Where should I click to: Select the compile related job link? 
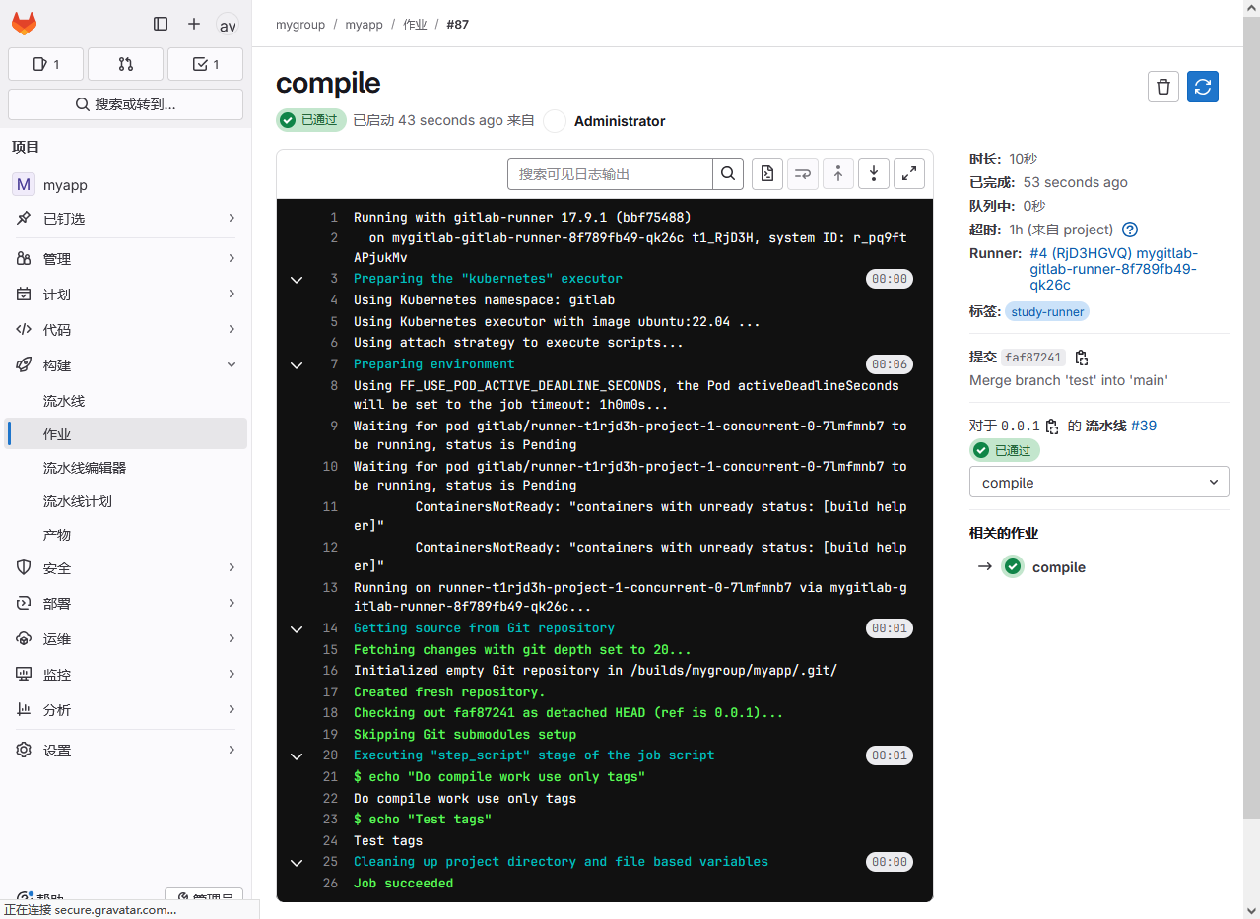point(1059,567)
